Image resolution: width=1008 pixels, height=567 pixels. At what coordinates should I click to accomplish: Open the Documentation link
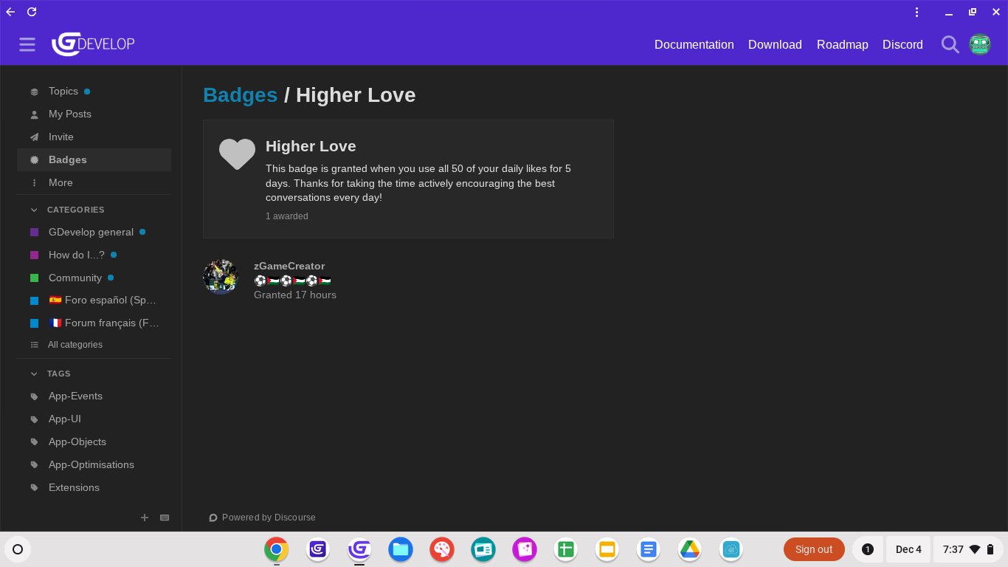(694, 44)
